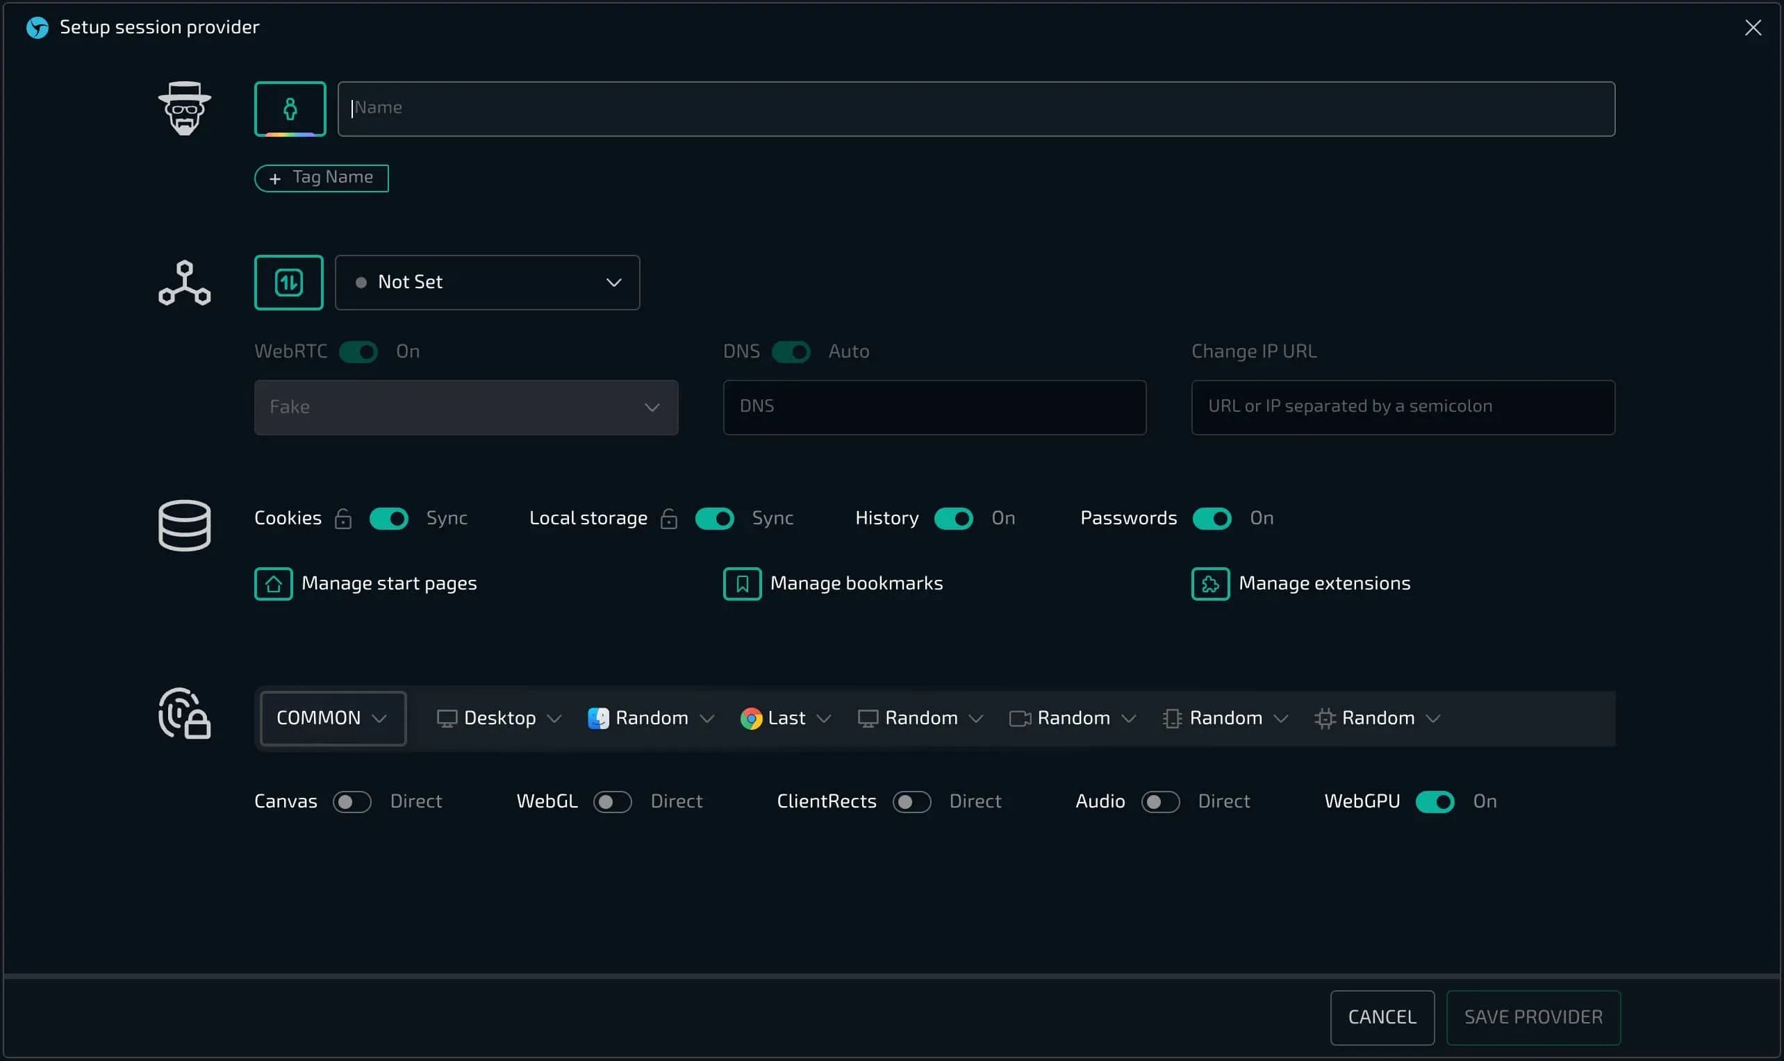Open the Not Set proxy dropdown

point(487,283)
